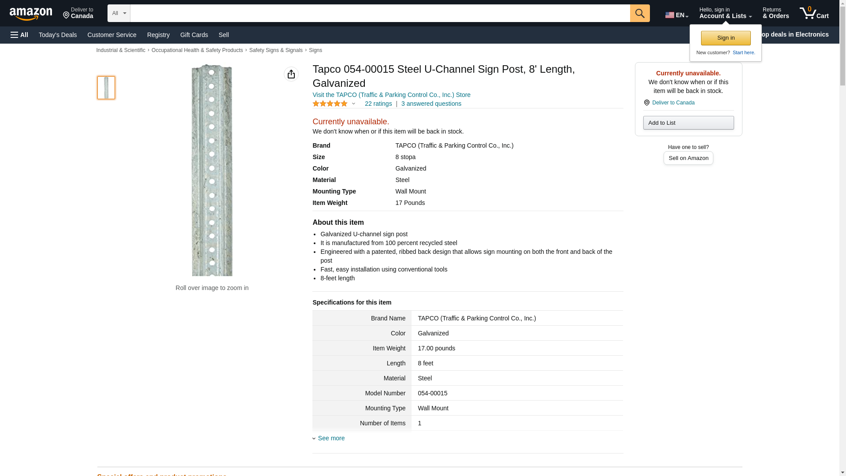Open the search category All dropdown

click(x=119, y=13)
